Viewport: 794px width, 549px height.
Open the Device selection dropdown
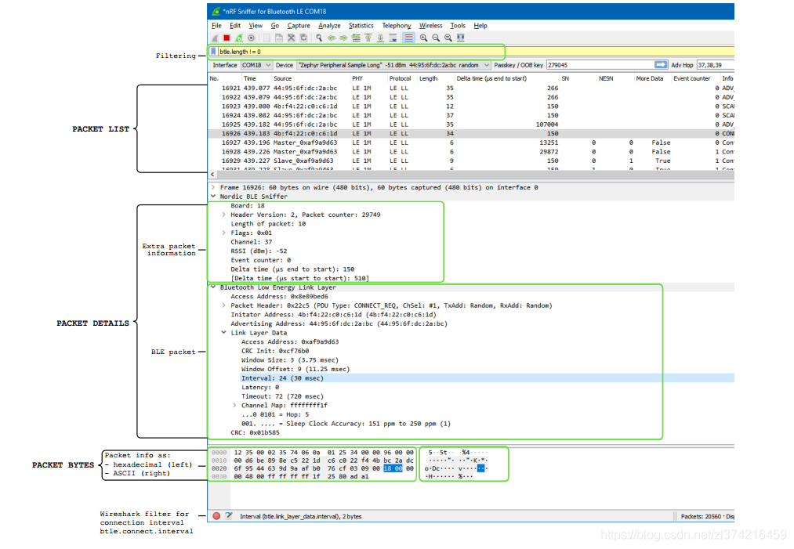tap(393, 65)
